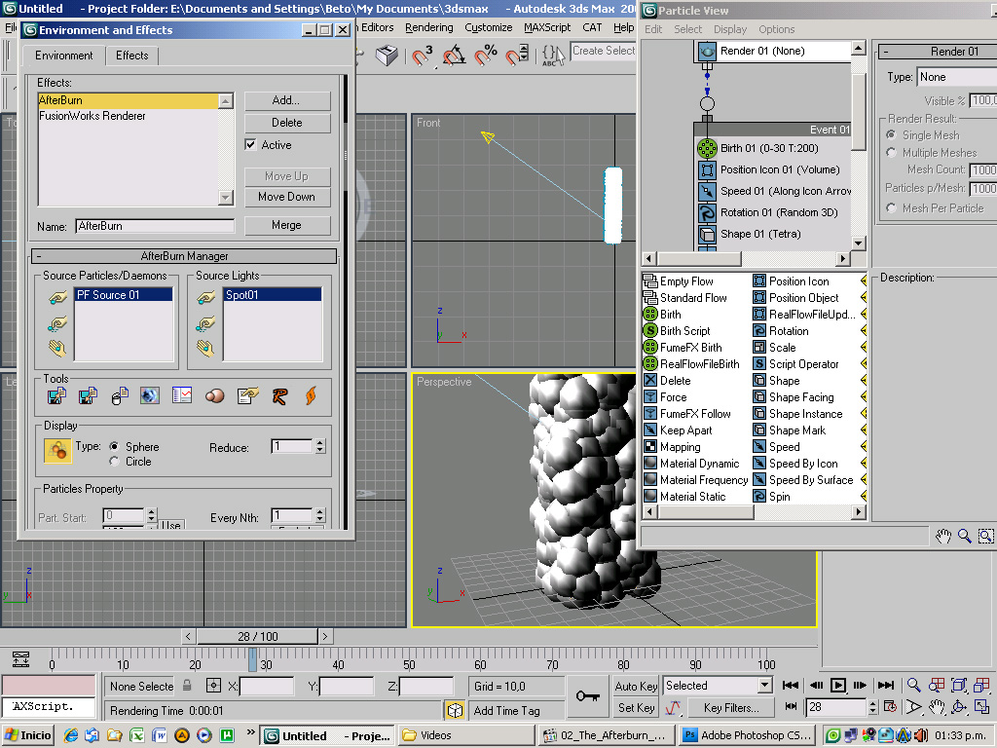The width and height of the screenshot is (997, 748).
Task: Click the 28 / 100 time slider
Action: point(257,636)
